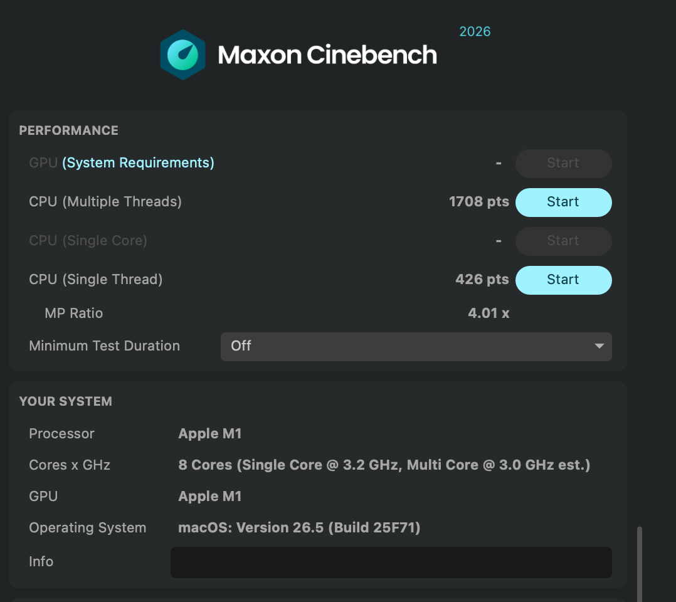Image resolution: width=676 pixels, height=602 pixels.
Task: Click the CPU (Multiple Threads) label
Action: tap(105, 202)
